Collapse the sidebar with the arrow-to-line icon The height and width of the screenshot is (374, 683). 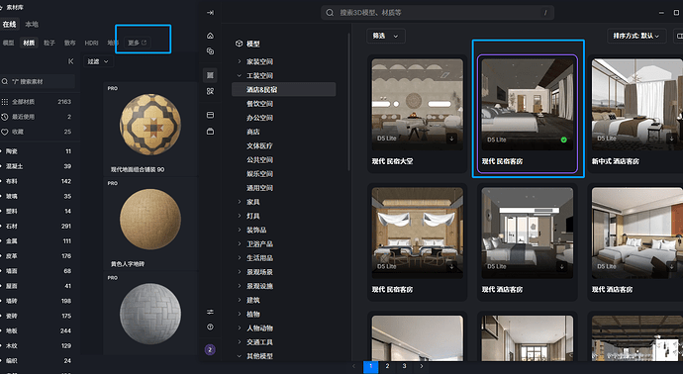point(210,13)
